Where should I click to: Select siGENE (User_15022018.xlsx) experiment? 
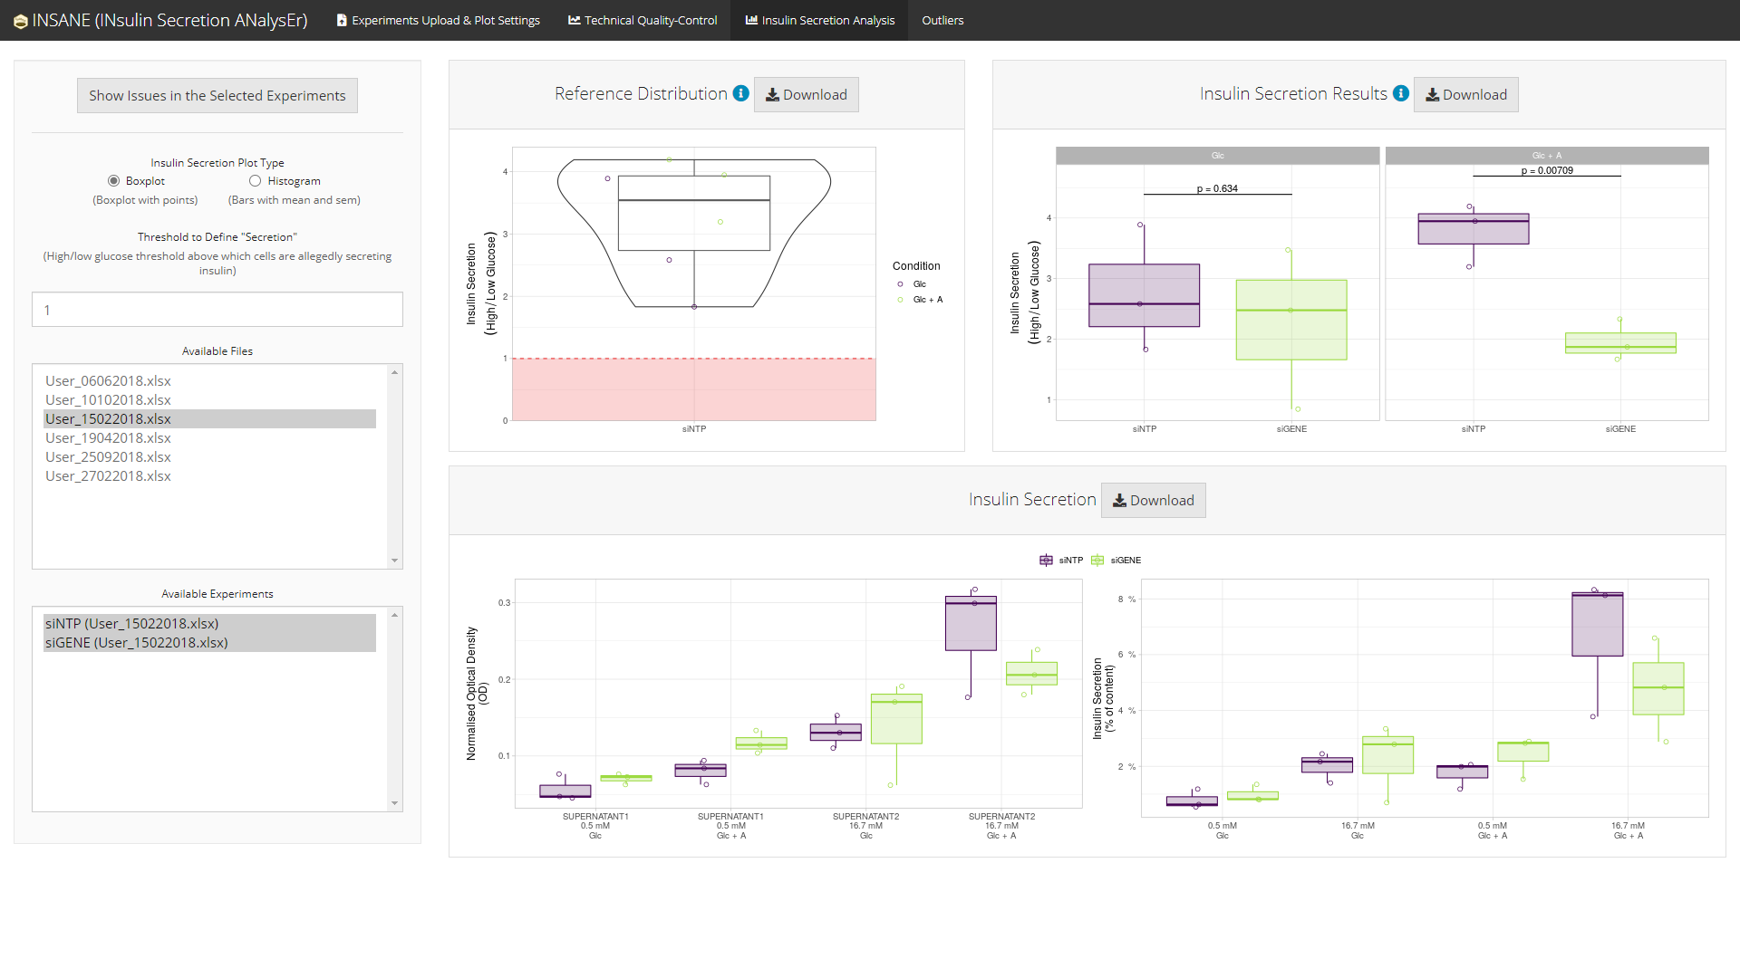pyautogui.click(x=137, y=643)
